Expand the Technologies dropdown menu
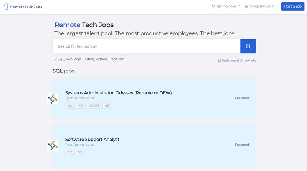The width and height of the screenshot is (307, 171). 226,6
